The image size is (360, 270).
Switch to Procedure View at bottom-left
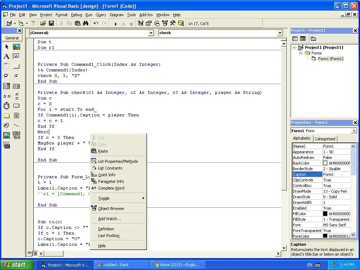click(29, 253)
